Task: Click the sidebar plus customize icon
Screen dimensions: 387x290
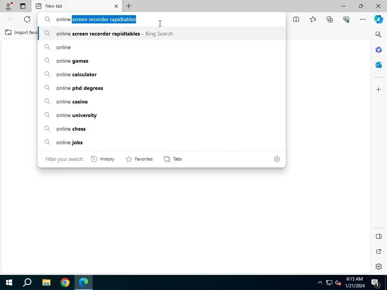Action: [x=378, y=89]
